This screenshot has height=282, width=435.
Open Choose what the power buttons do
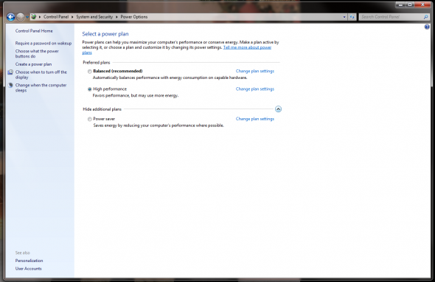(x=37, y=54)
